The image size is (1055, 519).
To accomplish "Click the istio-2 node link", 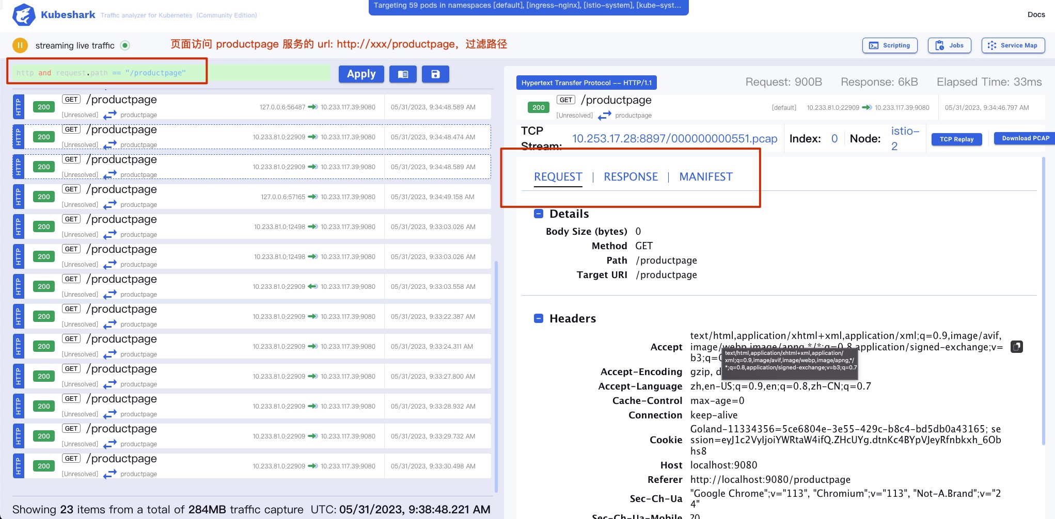I will point(905,138).
